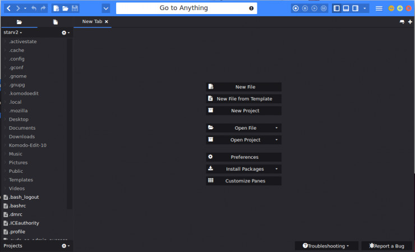Switch to the Places folder sidebar tab
415x252 pixels.
[x=19, y=22]
